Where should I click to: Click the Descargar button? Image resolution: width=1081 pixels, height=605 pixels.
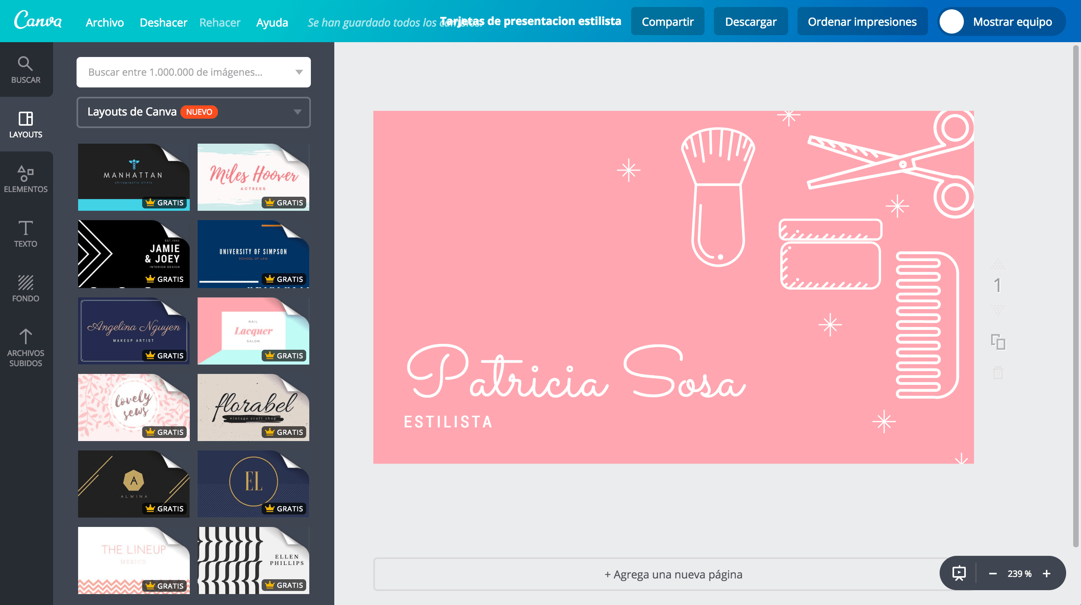coord(750,21)
